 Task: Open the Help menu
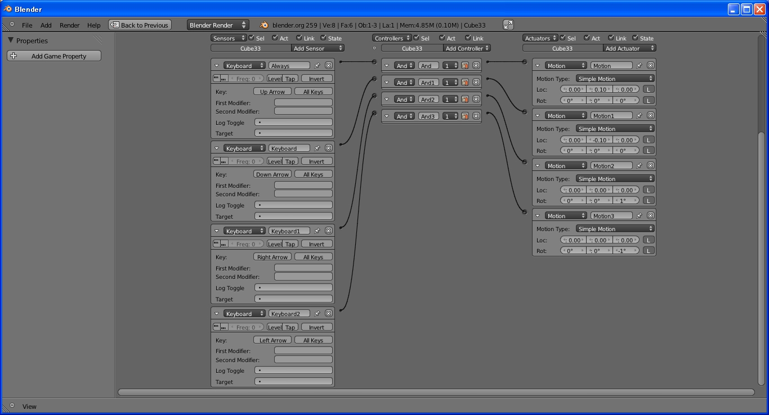coord(93,25)
